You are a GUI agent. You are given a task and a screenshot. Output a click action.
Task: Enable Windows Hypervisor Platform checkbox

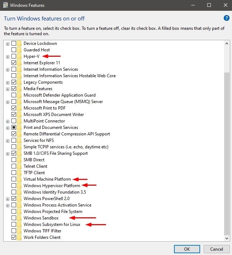(x=14, y=186)
